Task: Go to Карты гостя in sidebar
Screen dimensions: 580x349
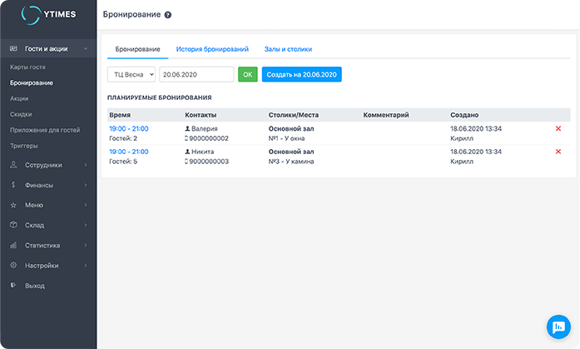Action: [27, 67]
